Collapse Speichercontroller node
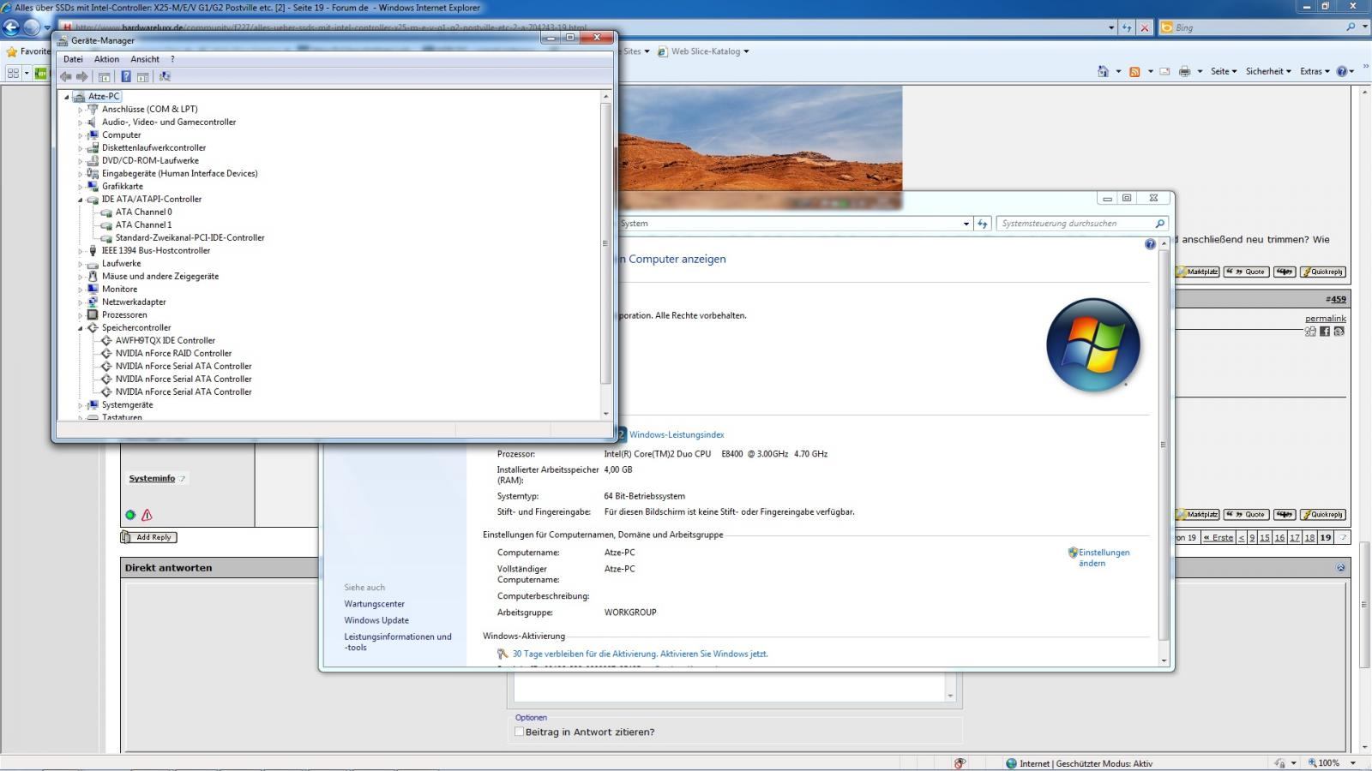This screenshot has width=1372, height=771. click(x=81, y=328)
